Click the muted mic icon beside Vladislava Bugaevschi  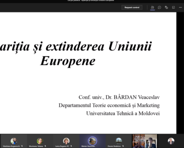click(22, 146)
